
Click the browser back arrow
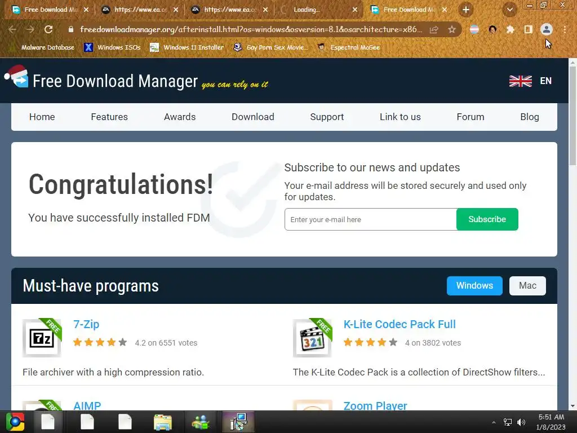tap(12, 29)
